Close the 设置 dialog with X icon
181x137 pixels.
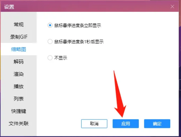[172, 7]
